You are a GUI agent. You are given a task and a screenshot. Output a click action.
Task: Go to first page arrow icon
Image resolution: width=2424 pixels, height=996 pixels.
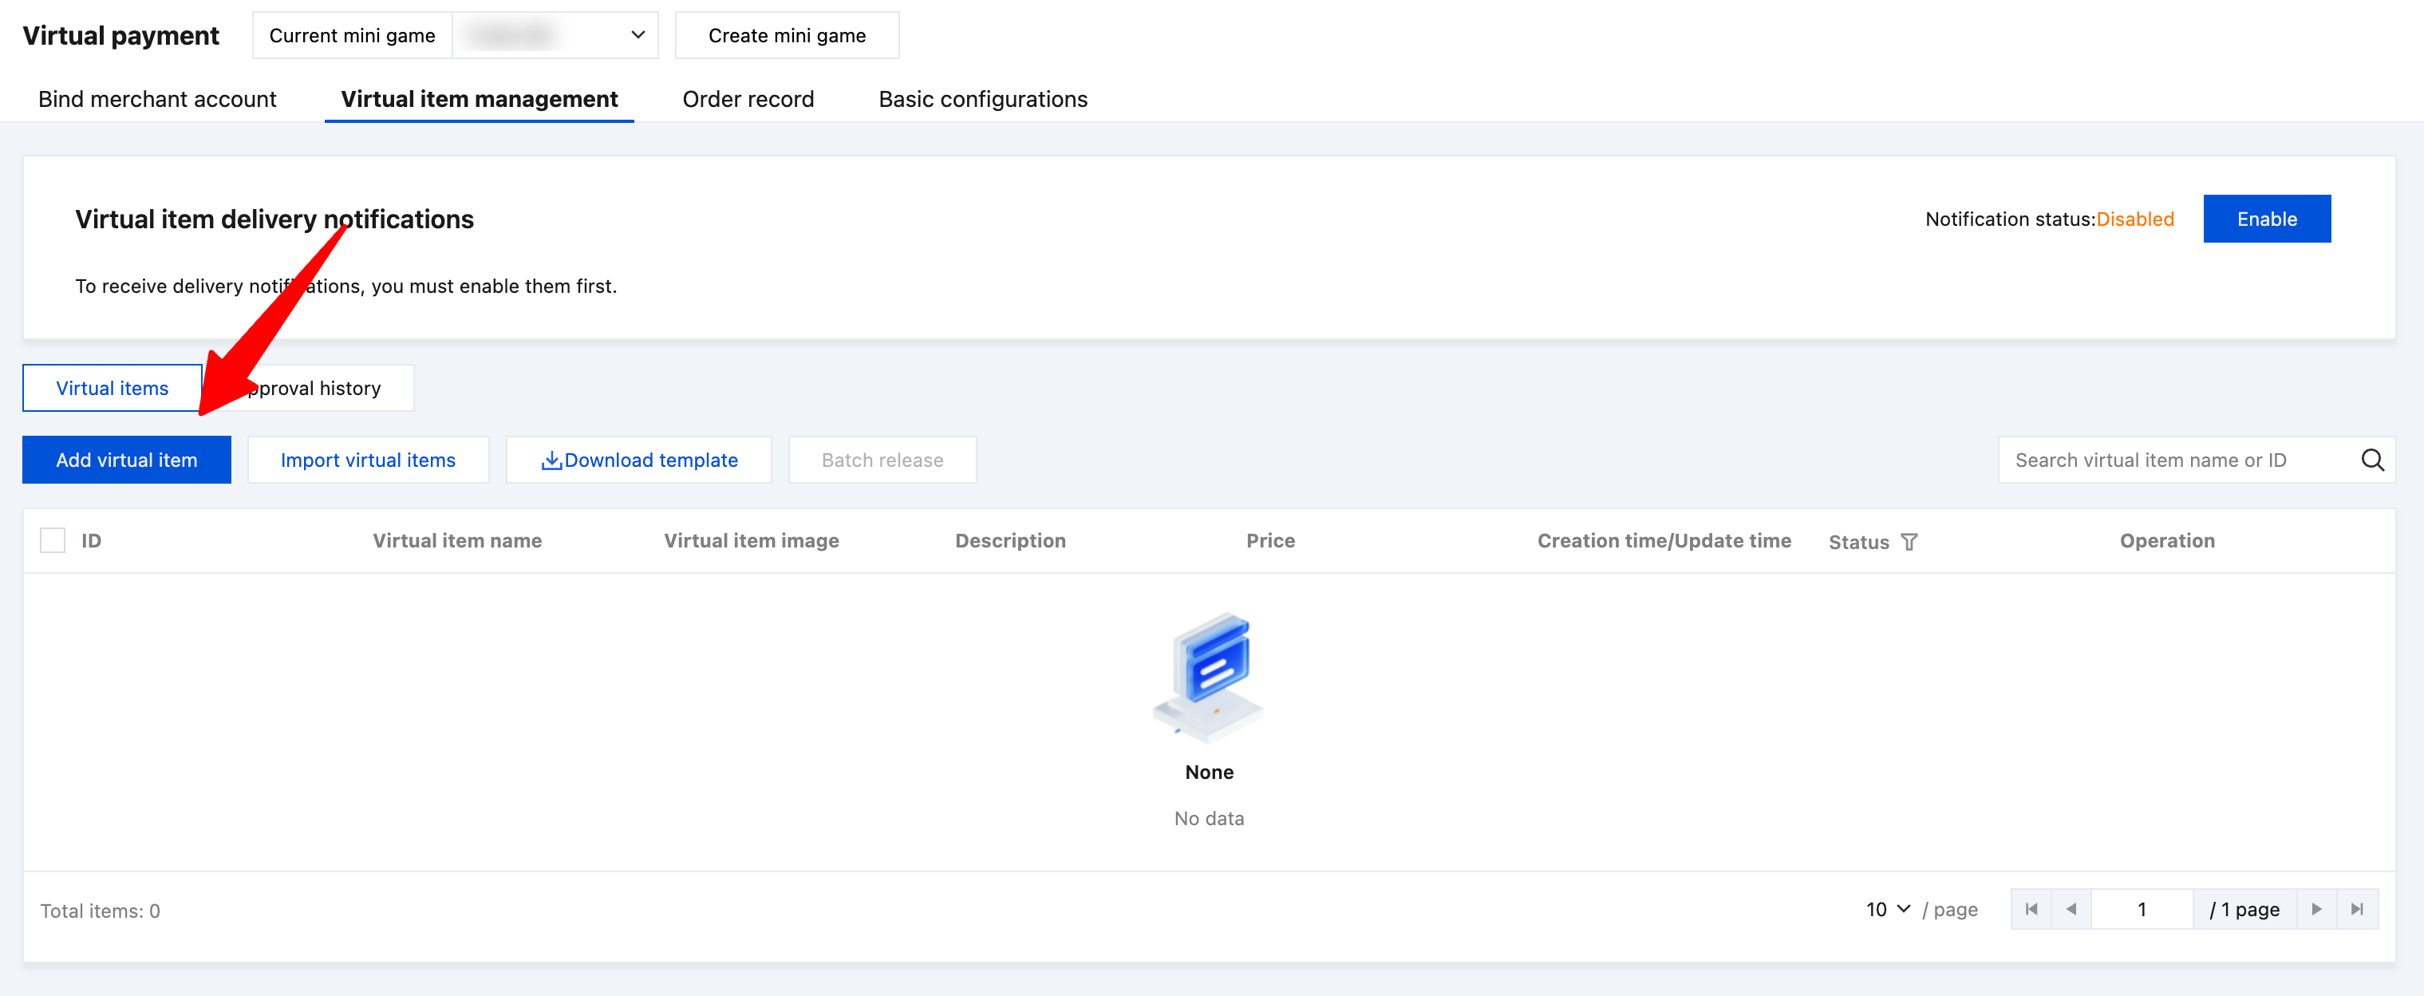(2031, 909)
